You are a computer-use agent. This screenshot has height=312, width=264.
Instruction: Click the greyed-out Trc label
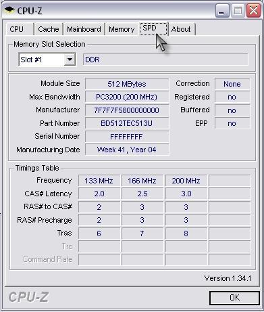67,246
